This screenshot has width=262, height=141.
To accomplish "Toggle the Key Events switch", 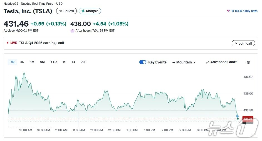I will click(143, 62).
